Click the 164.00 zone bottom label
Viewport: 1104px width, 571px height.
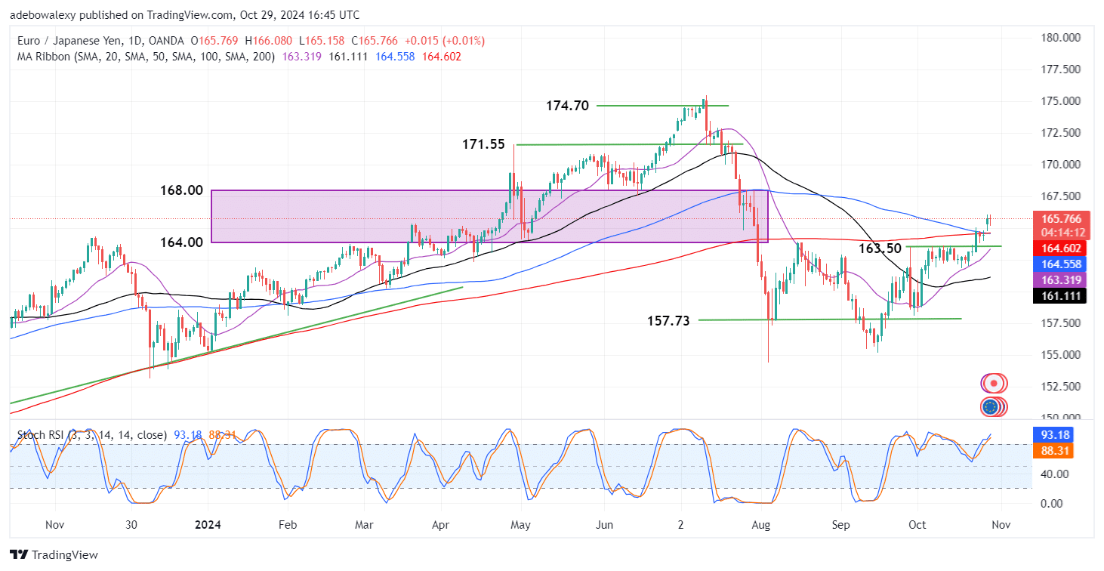coord(181,242)
